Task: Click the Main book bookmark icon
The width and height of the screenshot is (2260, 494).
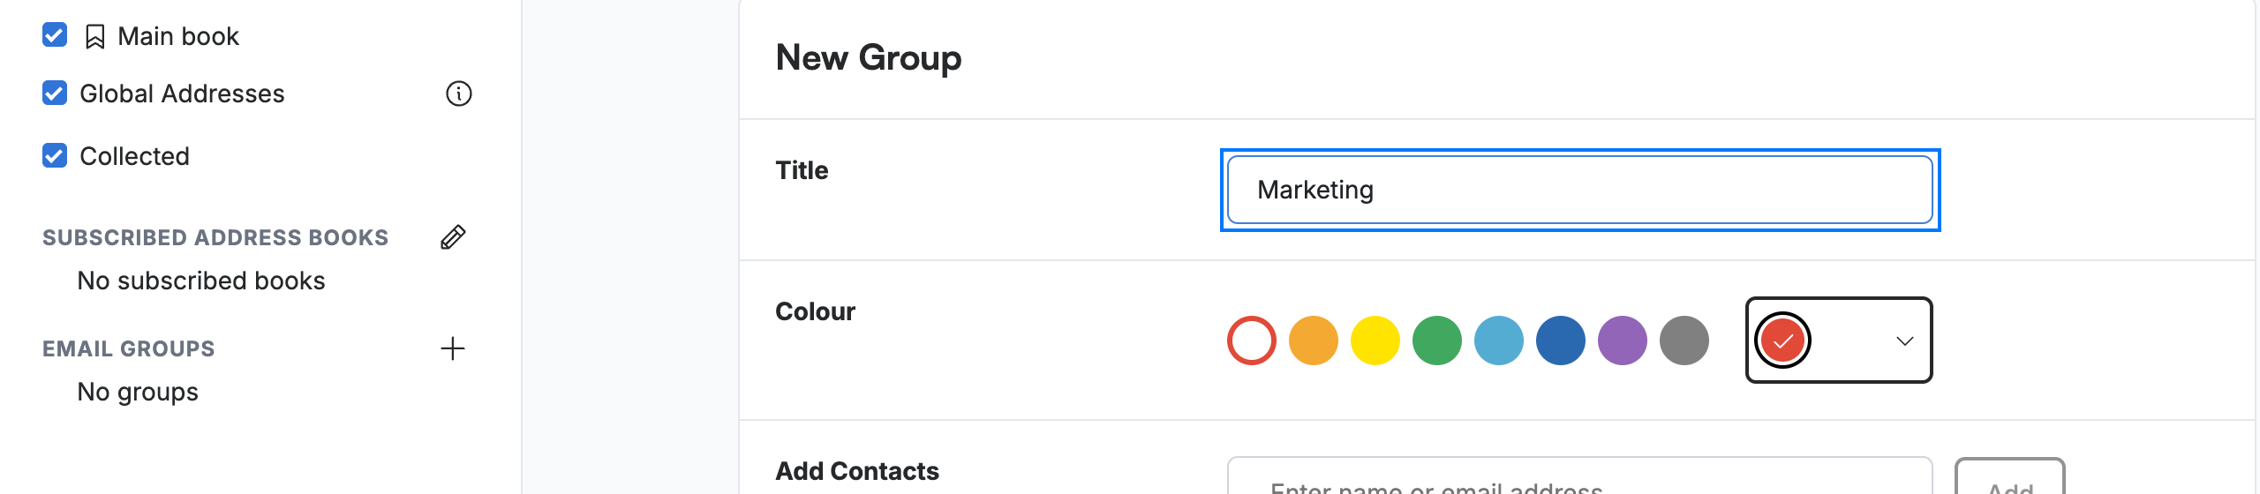Action: (x=94, y=37)
